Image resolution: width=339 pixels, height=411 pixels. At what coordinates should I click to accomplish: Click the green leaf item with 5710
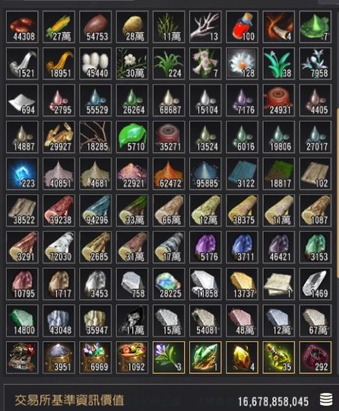coord(132,137)
